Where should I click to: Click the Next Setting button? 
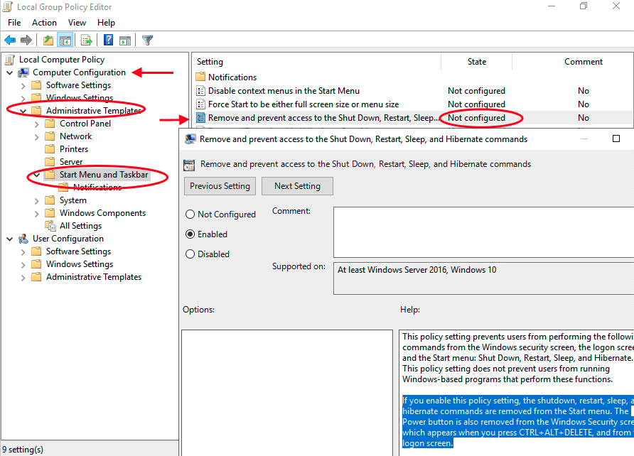coord(297,186)
